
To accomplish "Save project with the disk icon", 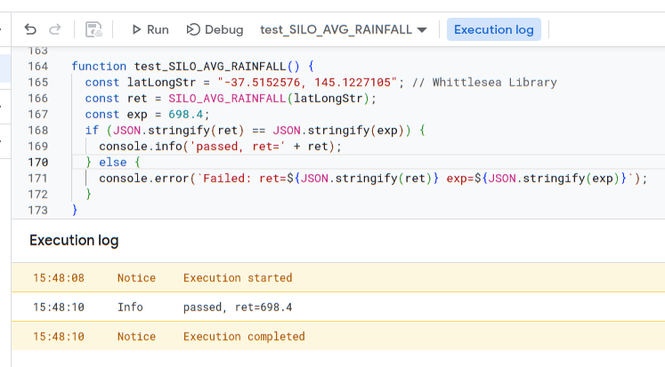I will click(93, 29).
